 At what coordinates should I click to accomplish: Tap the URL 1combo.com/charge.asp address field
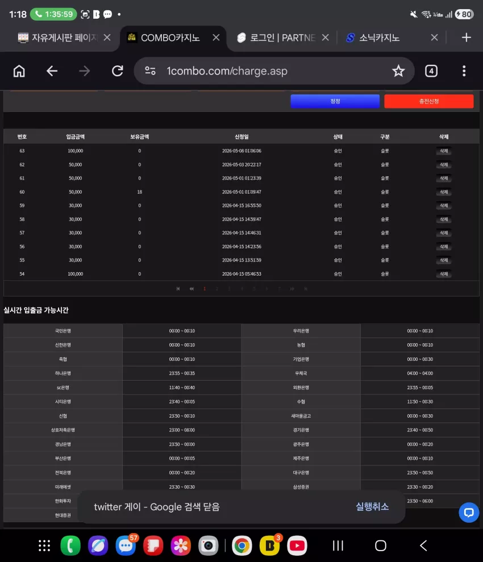click(227, 71)
